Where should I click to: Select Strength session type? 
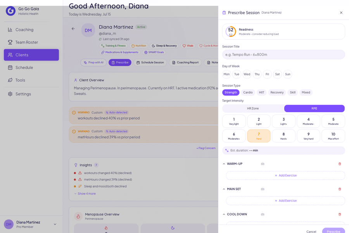(x=231, y=92)
